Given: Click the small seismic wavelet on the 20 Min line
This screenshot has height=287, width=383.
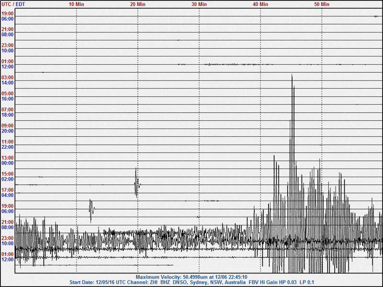Looking at the screenshot, I should 137,183.
